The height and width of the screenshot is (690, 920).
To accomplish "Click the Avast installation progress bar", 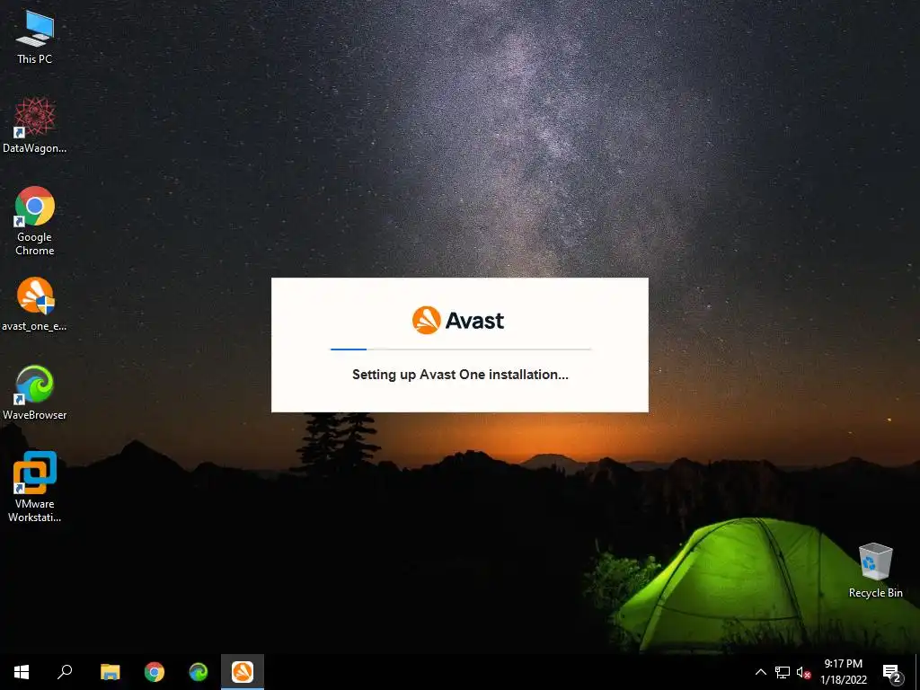I will point(461,349).
